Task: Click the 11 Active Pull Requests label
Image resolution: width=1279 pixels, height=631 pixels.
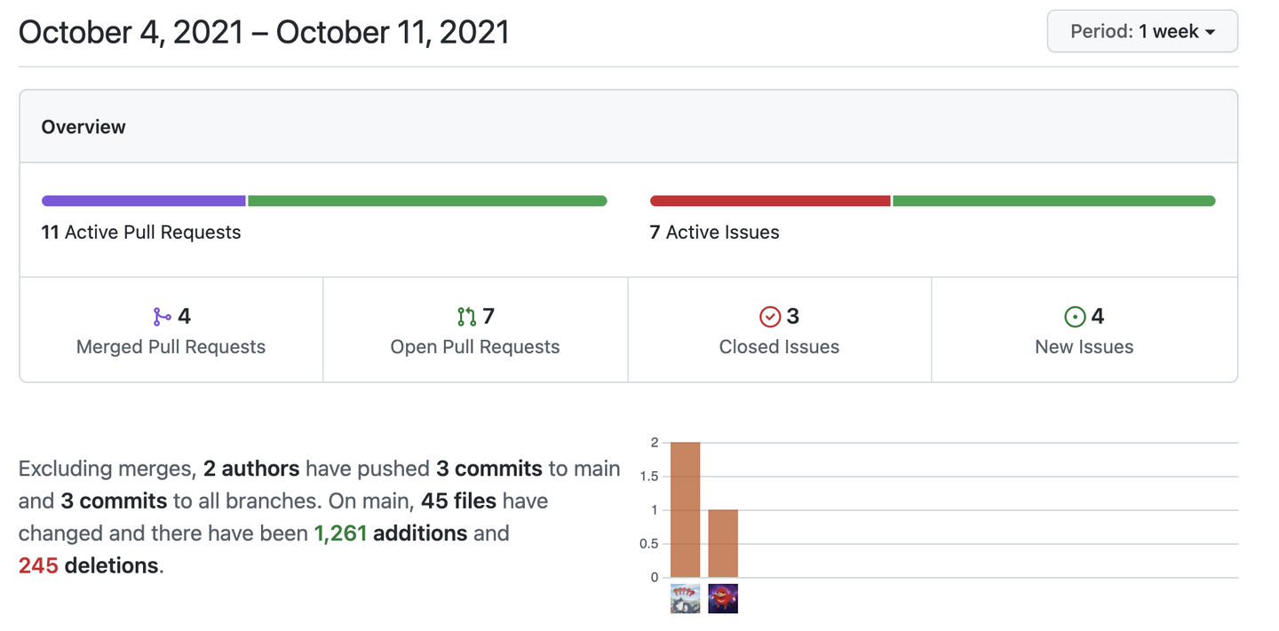Action: click(141, 233)
